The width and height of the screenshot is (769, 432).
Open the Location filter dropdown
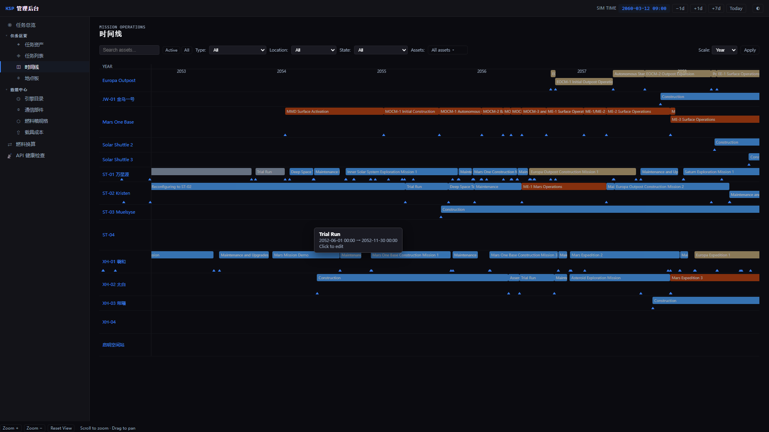tap(314, 50)
